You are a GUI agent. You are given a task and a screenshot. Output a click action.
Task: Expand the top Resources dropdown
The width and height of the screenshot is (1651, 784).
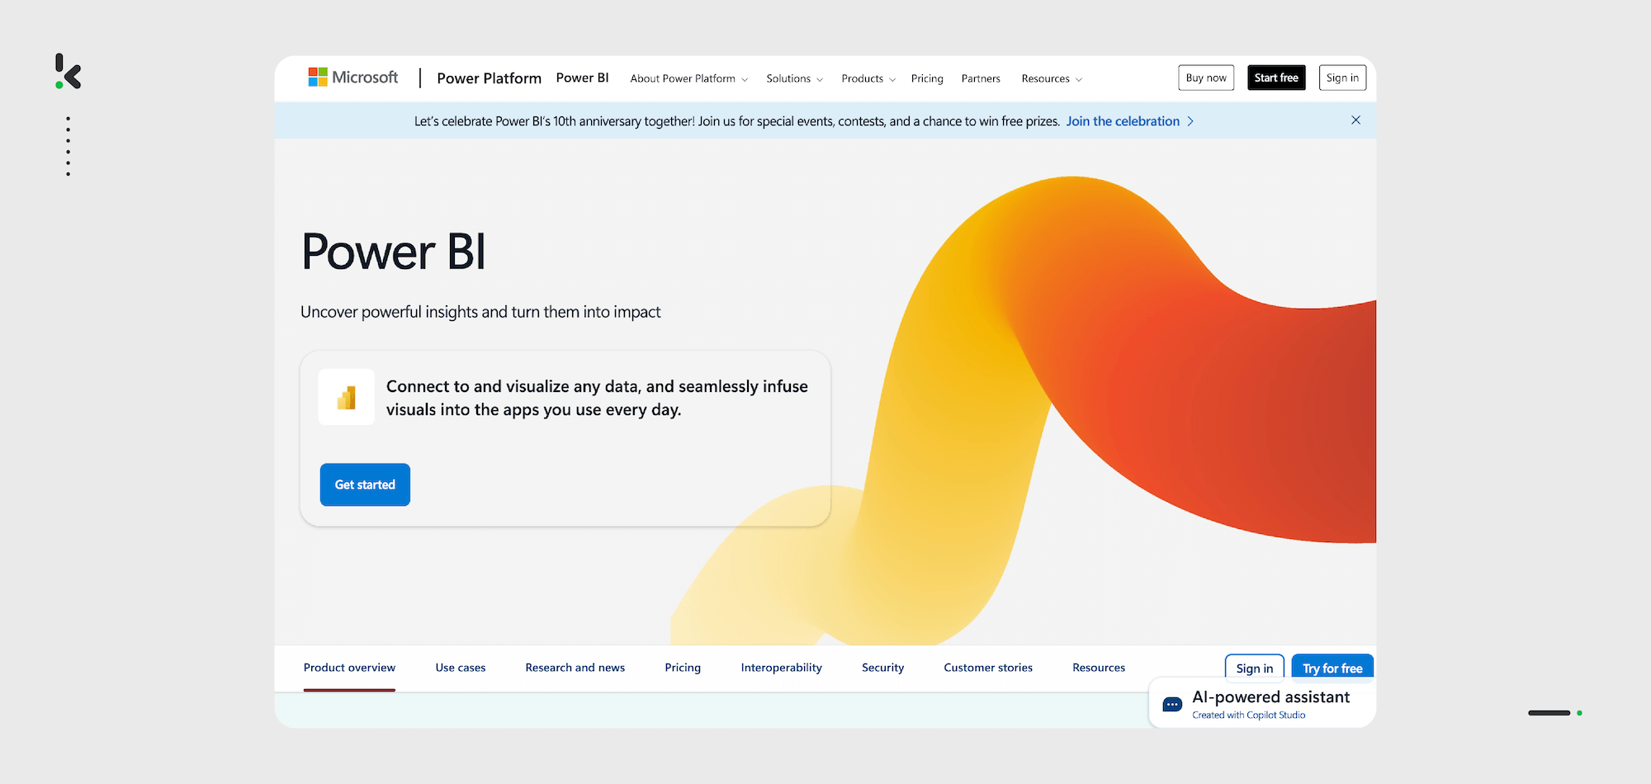1052,78
